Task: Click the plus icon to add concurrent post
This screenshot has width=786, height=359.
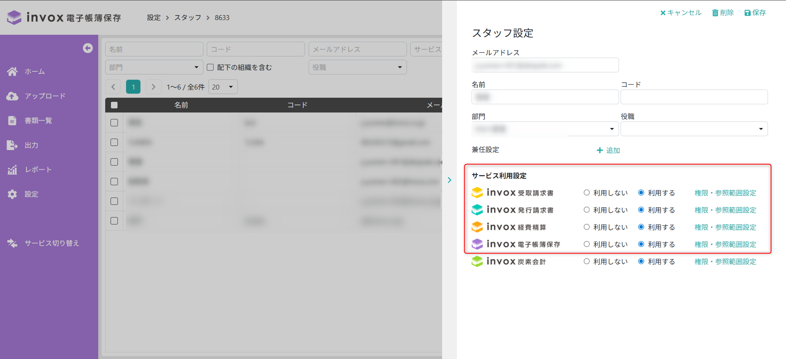Action: click(x=600, y=150)
